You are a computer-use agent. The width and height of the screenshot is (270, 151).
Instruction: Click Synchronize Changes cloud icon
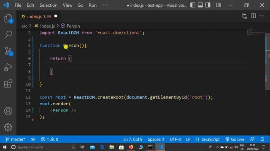point(33,139)
